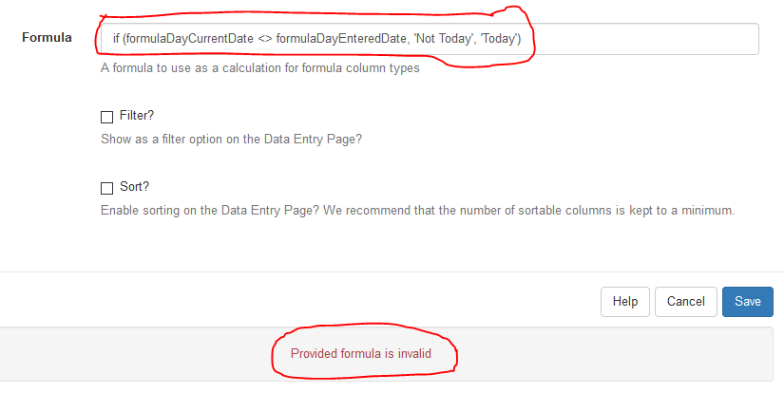Click the 'Provided formula is invalid' error message

tap(361, 353)
